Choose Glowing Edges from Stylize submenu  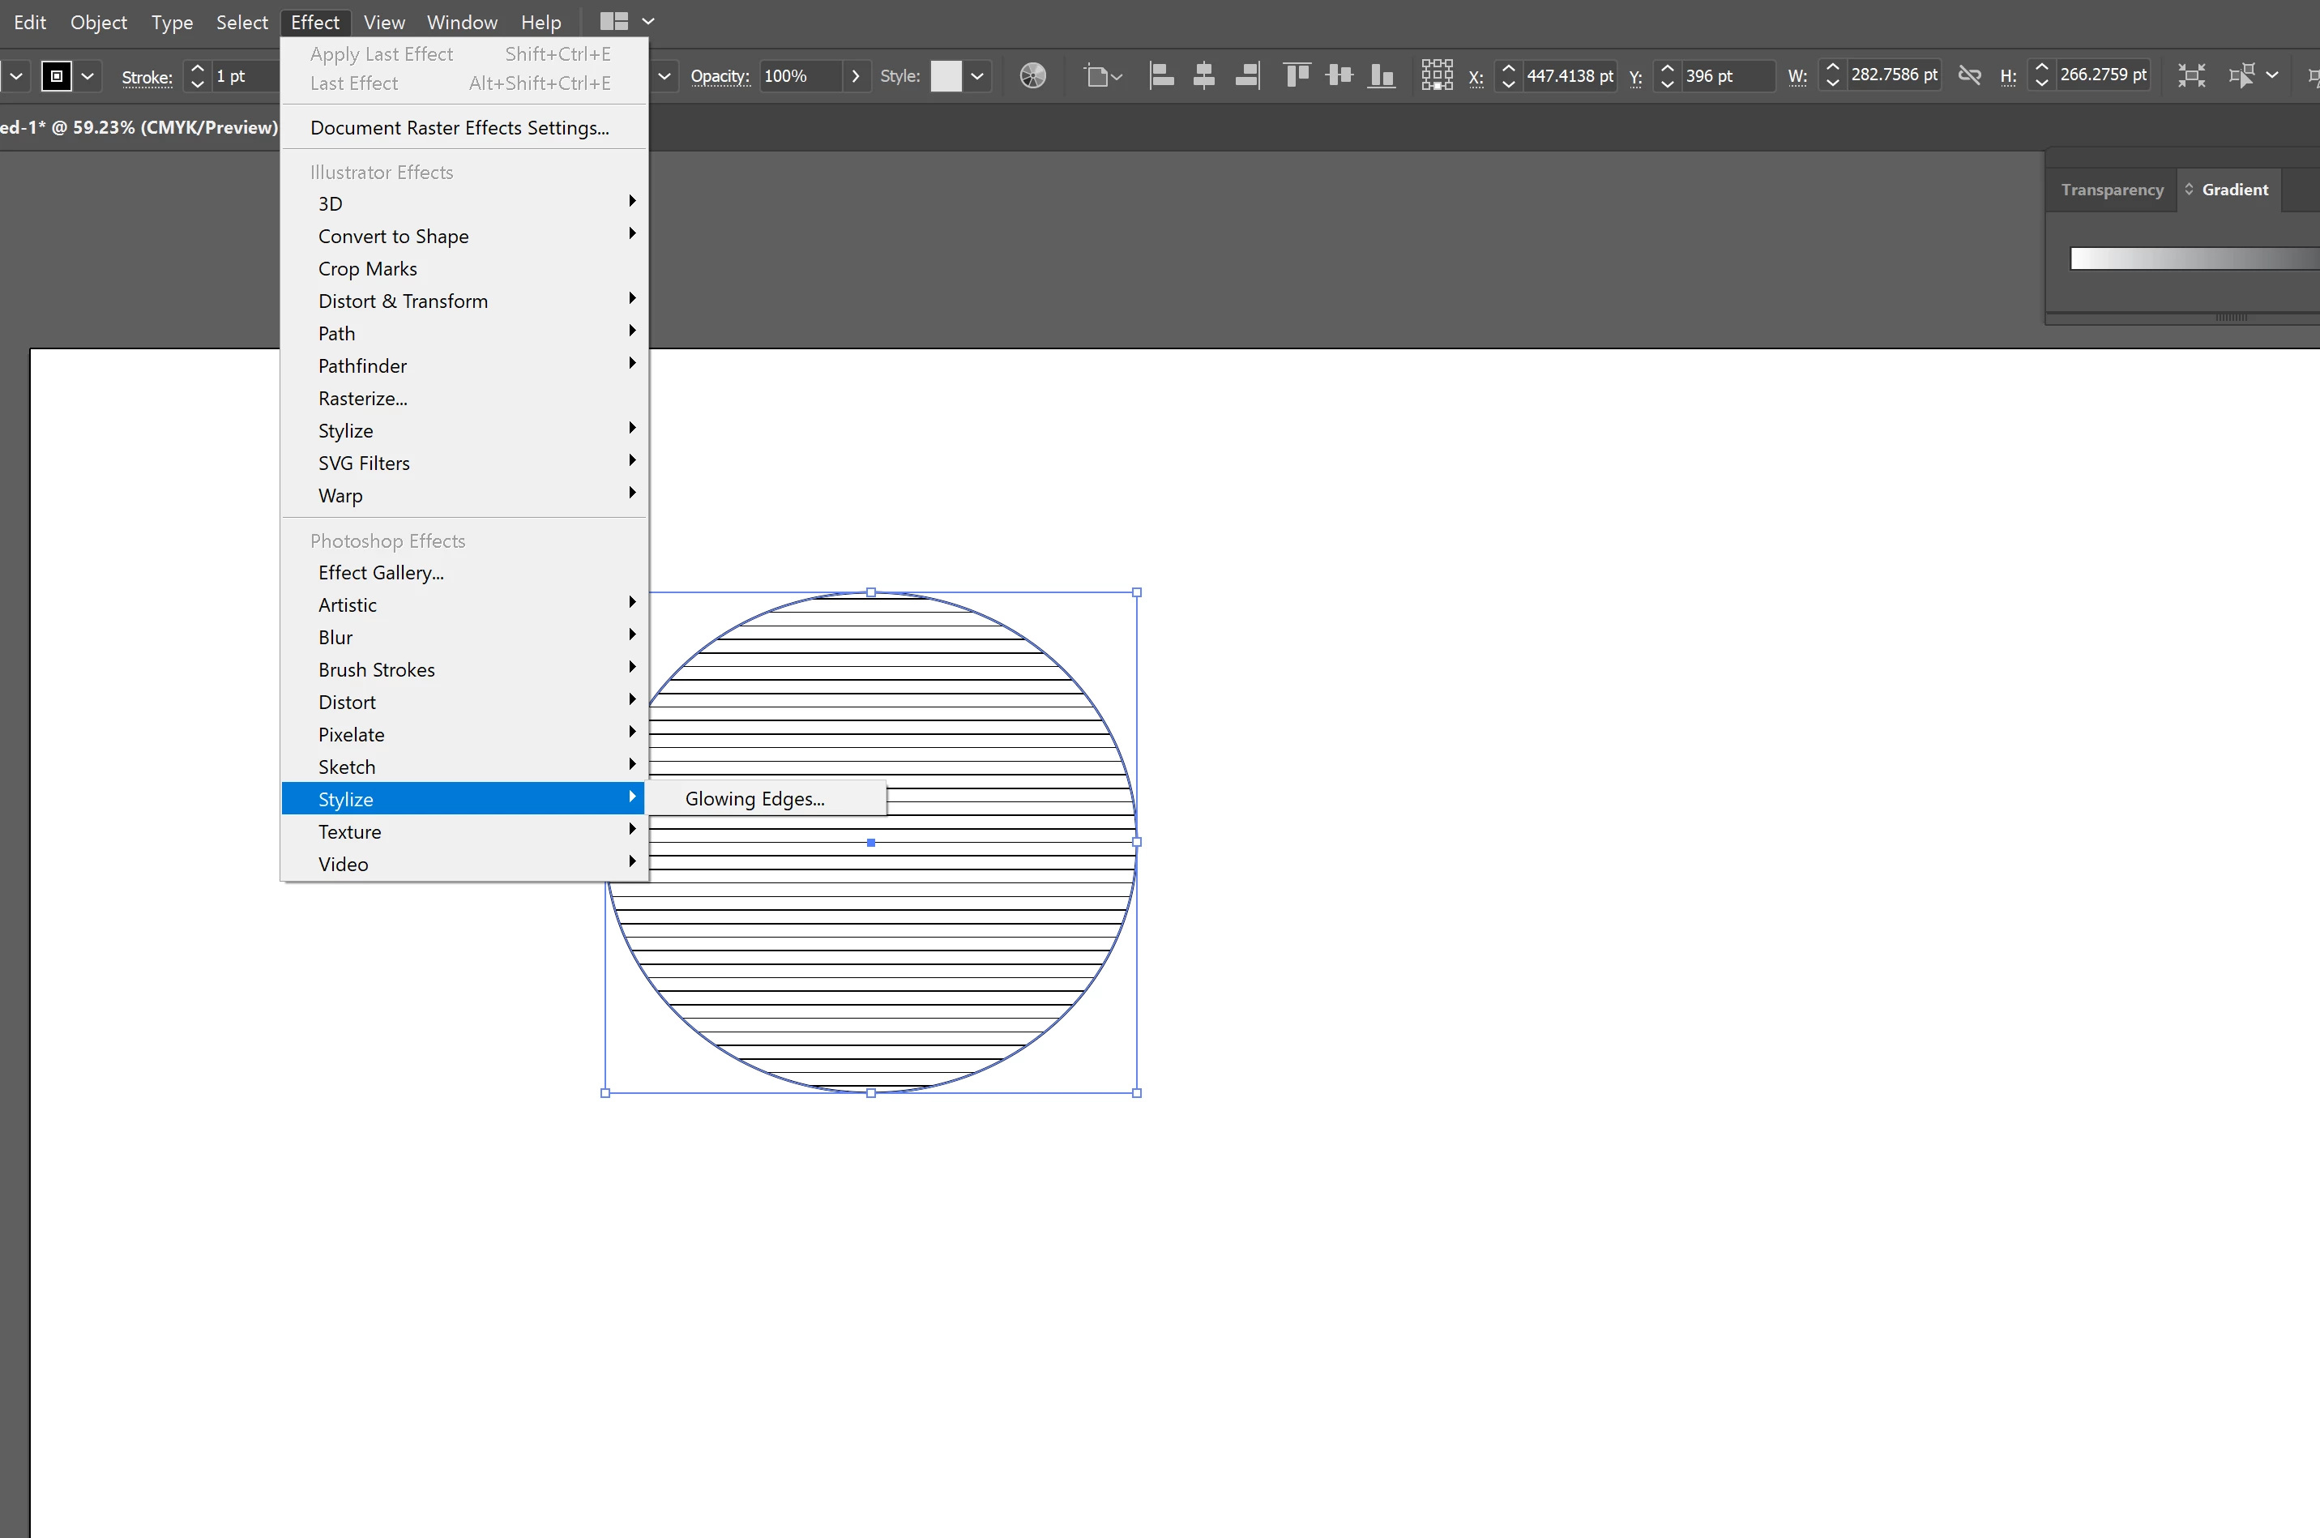click(754, 798)
